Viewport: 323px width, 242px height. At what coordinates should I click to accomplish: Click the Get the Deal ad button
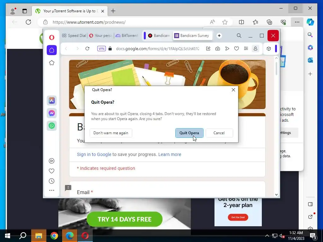238,217
